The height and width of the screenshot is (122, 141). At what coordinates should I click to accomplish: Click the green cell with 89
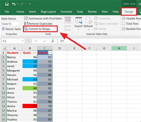[30, 88]
